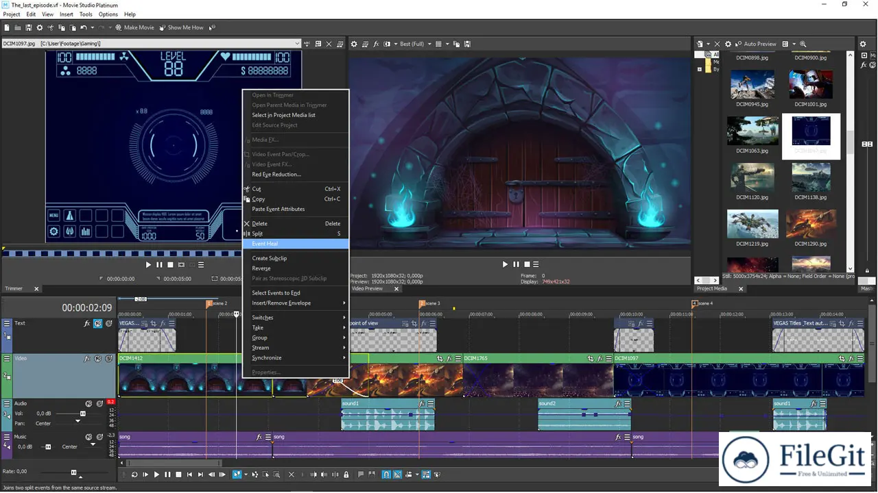
Task: Click the Cut scissors icon in toolbar
Action: 51,27
